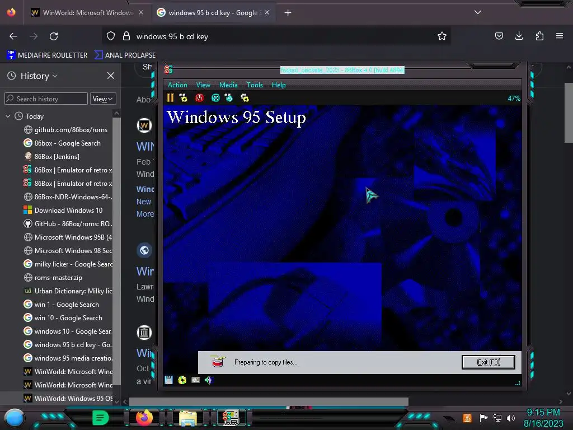Reload the current page

coord(54,36)
